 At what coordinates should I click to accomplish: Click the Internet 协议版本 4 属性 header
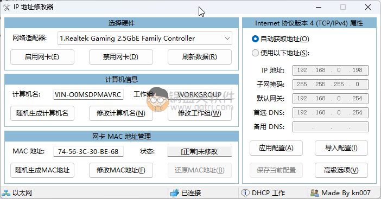point(309,23)
